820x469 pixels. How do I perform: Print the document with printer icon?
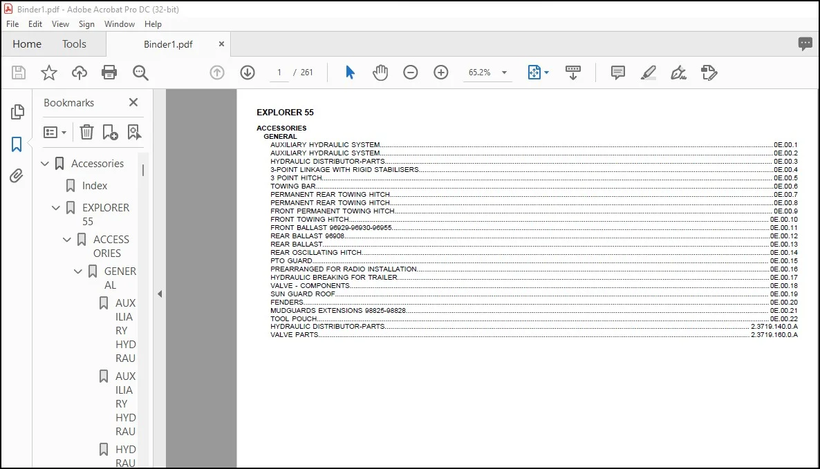[x=109, y=73]
